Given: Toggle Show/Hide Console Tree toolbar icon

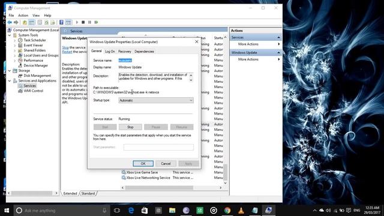Looking at the screenshot, I should (32, 22).
